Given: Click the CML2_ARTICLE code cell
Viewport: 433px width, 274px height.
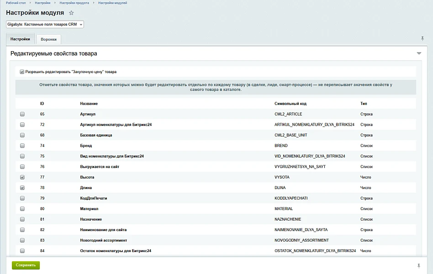Looking at the screenshot, I should [x=288, y=114].
